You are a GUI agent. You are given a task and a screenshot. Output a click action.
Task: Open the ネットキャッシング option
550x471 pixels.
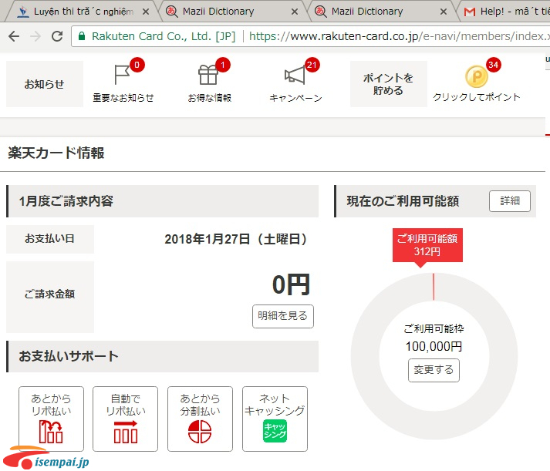275,419
